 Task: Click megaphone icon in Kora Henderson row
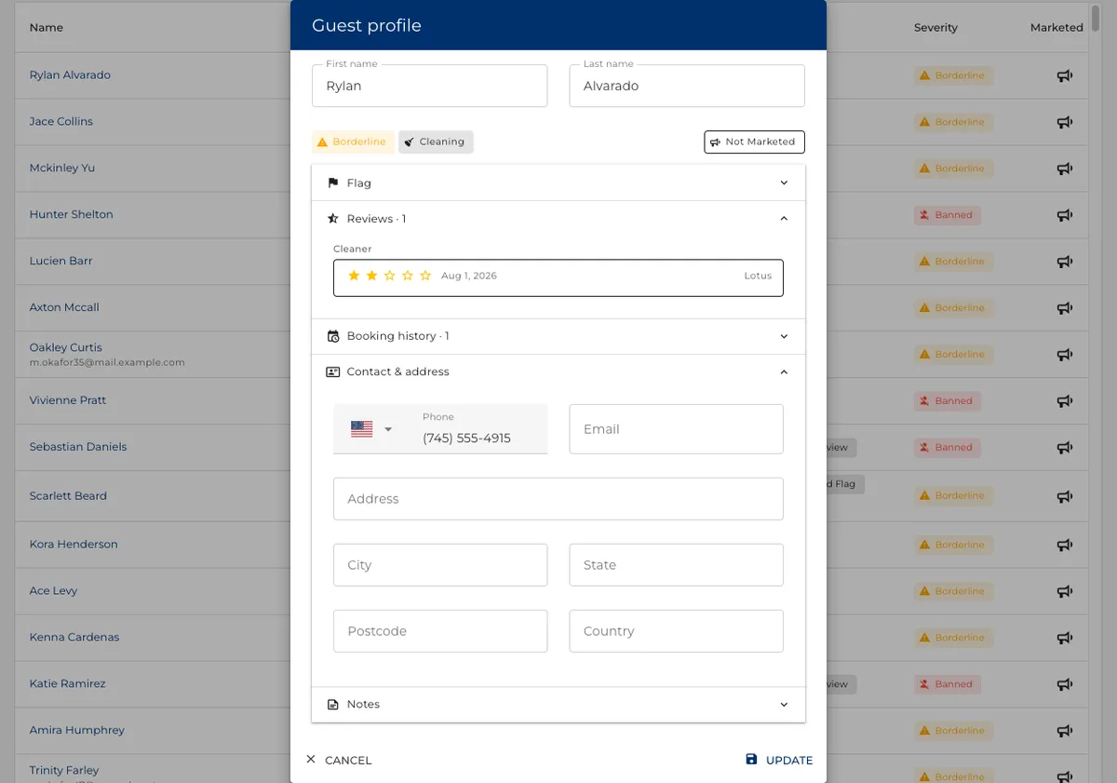click(x=1065, y=545)
